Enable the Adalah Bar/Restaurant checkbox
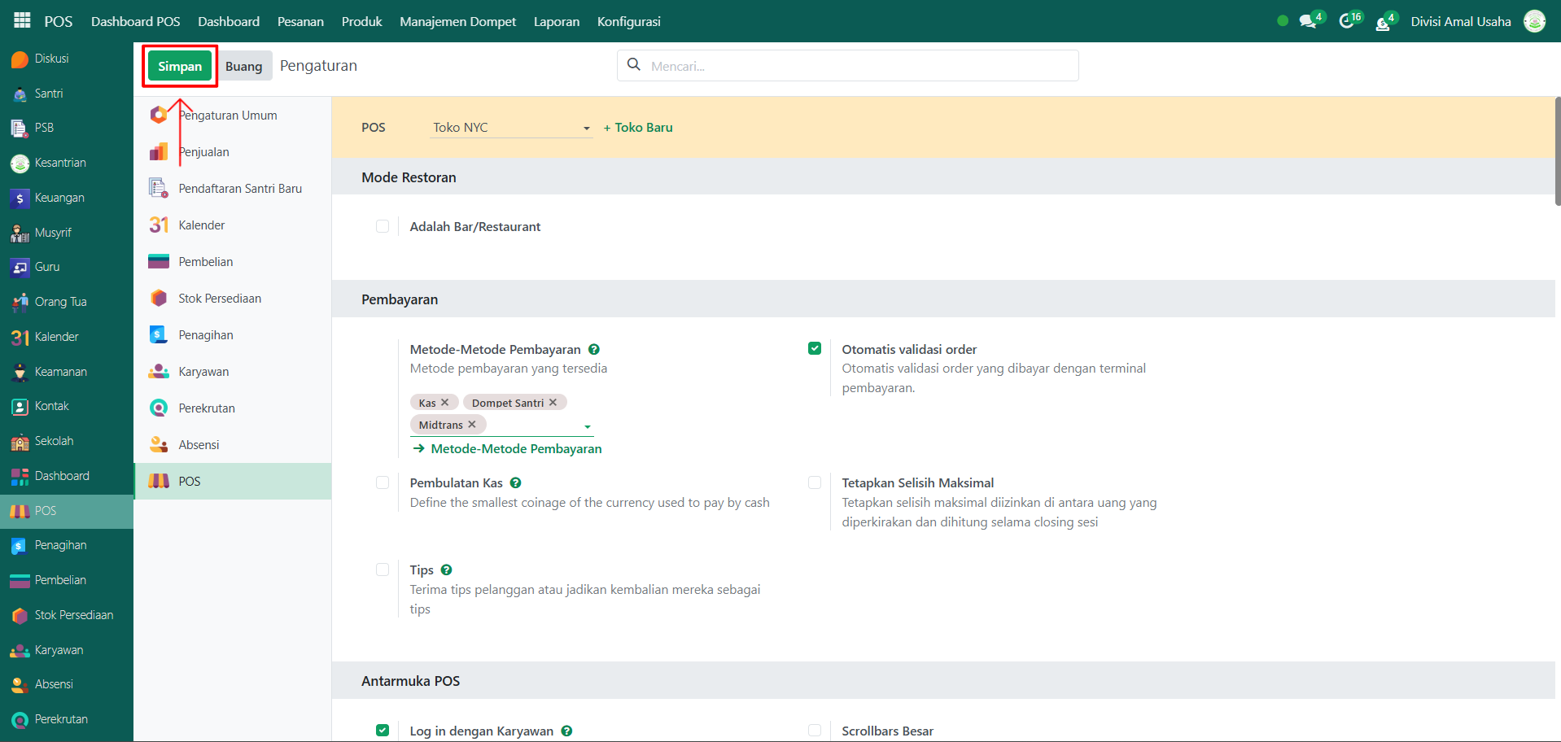The width and height of the screenshot is (1561, 742). coord(383,226)
